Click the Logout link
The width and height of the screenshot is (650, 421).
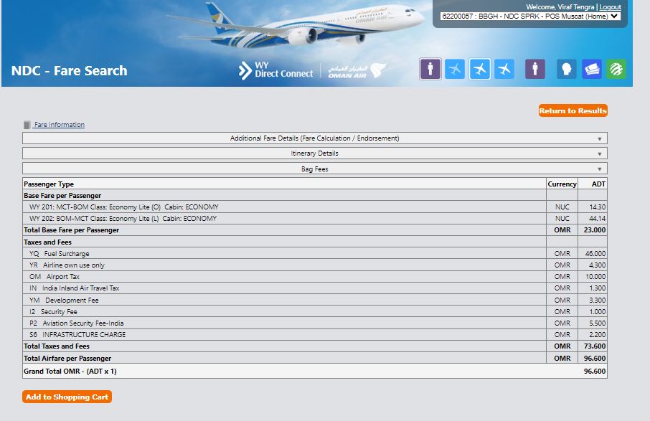[611, 6]
